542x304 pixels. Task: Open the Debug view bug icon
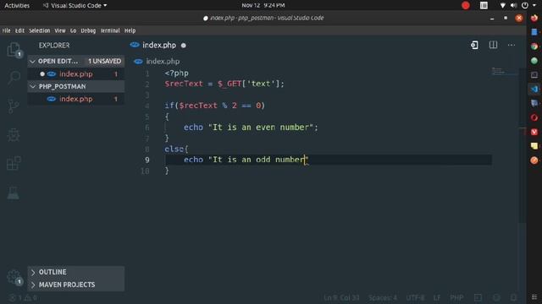tap(14, 135)
